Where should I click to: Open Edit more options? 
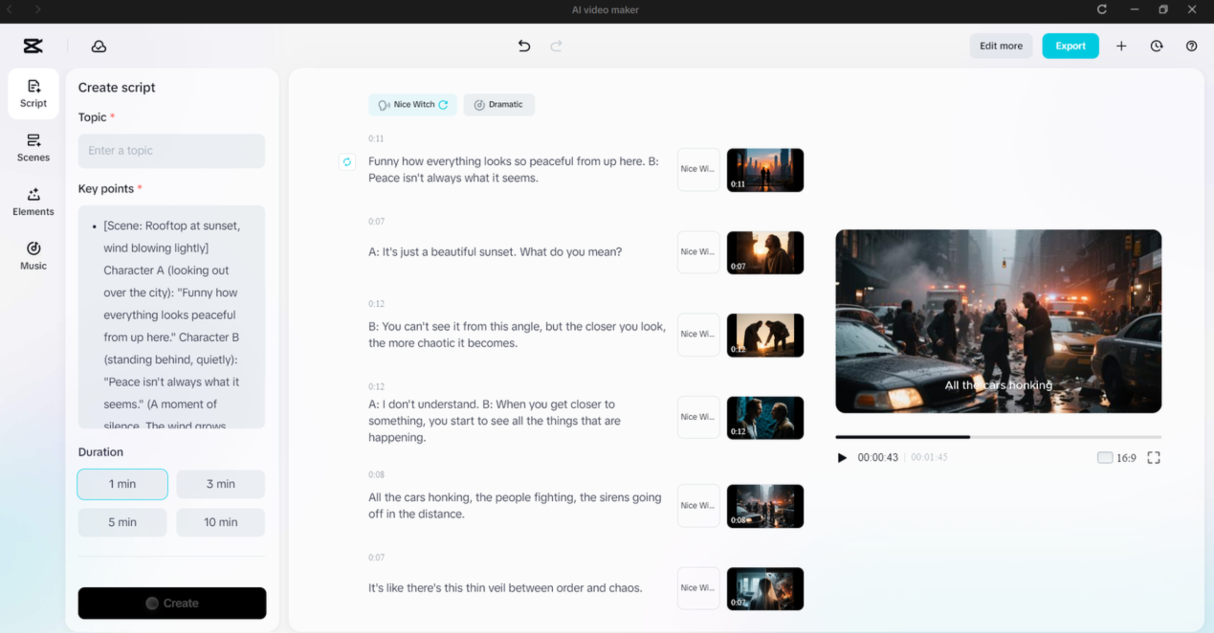pos(1001,46)
